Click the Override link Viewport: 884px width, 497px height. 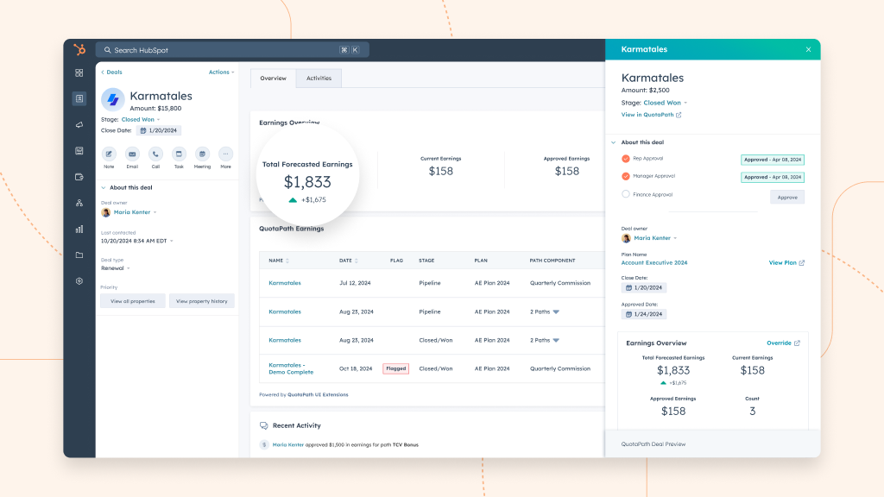780,343
